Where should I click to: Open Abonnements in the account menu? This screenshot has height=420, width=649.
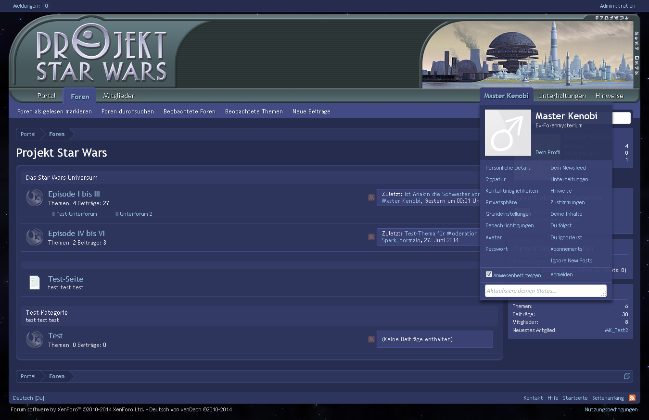566,249
